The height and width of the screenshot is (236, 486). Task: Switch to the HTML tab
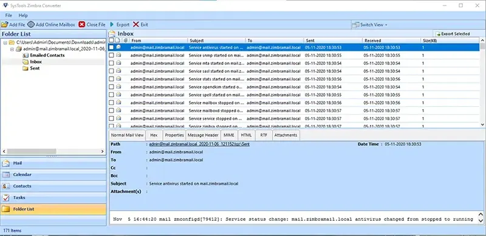(x=247, y=135)
